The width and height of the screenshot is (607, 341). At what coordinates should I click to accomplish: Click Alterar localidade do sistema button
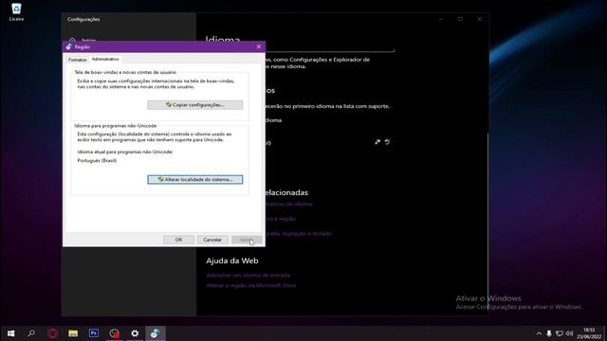tap(195, 179)
